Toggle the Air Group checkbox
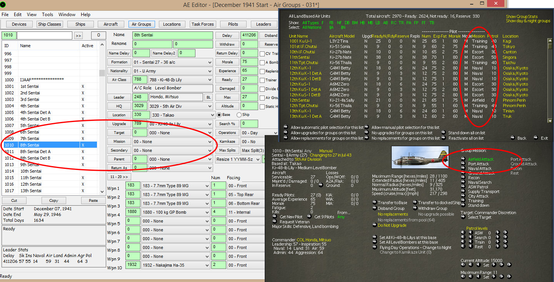The height and width of the screenshot is (282, 554). tap(262, 98)
